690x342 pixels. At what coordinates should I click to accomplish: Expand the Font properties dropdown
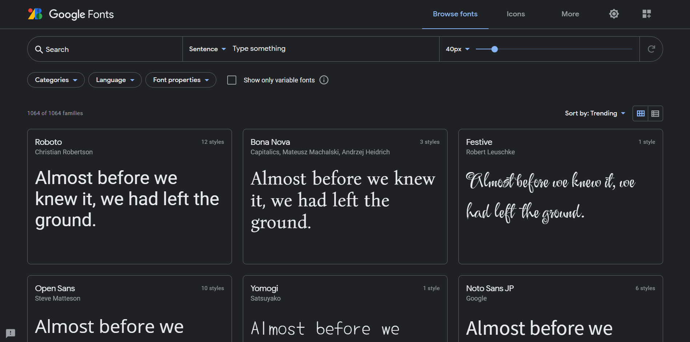pyautogui.click(x=181, y=80)
